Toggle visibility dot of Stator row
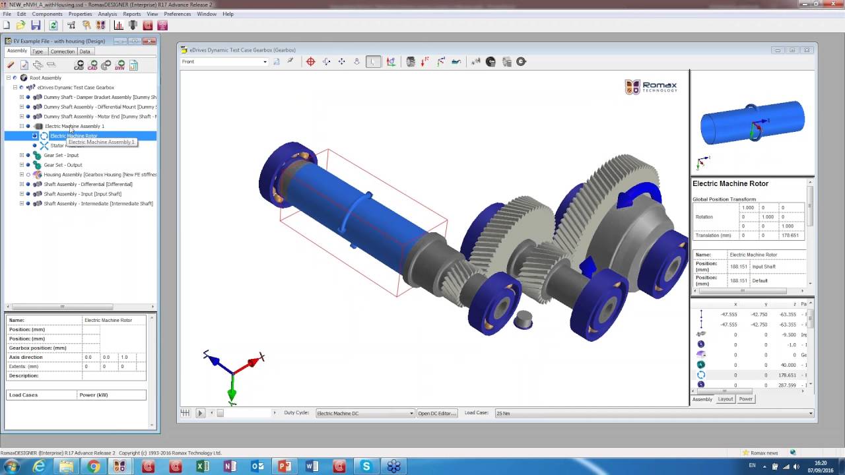The width and height of the screenshot is (845, 475). (34, 146)
